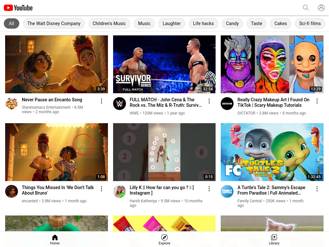Open Family Central channel avatar
Screen dimensions: 329x247
coord(227,191)
